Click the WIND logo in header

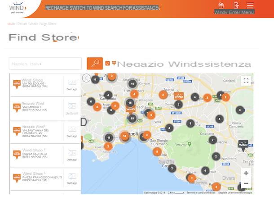coord(18,8)
